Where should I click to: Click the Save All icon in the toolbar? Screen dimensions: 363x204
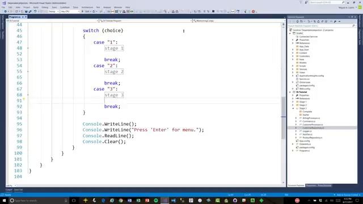(x=30, y=11)
